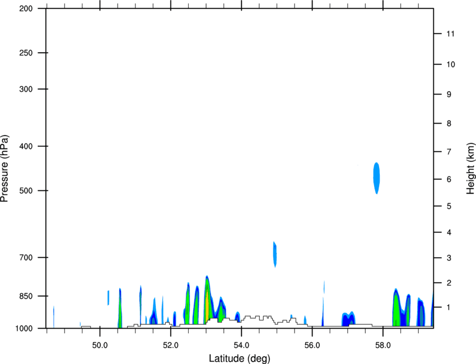Click the light-blue blob near 6 km height
476x364 pixels.
pos(376,178)
